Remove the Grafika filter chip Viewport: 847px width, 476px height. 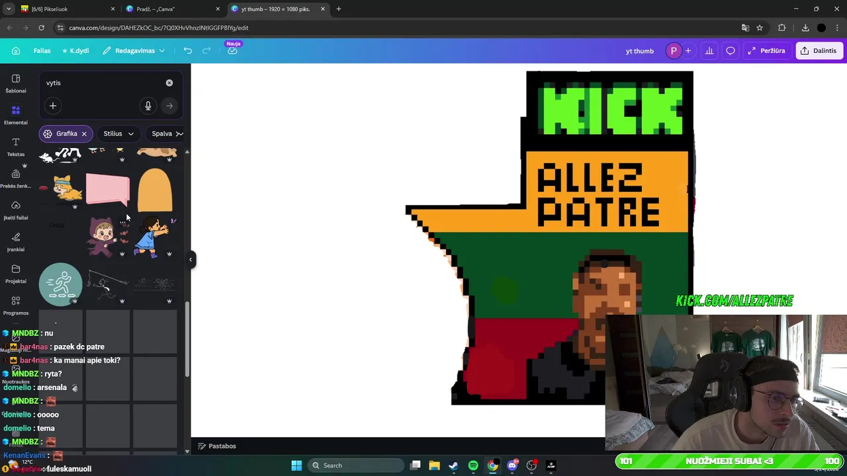tap(84, 134)
